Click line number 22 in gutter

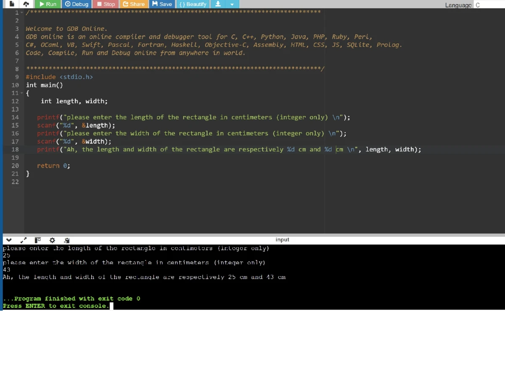tap(15, 182)
